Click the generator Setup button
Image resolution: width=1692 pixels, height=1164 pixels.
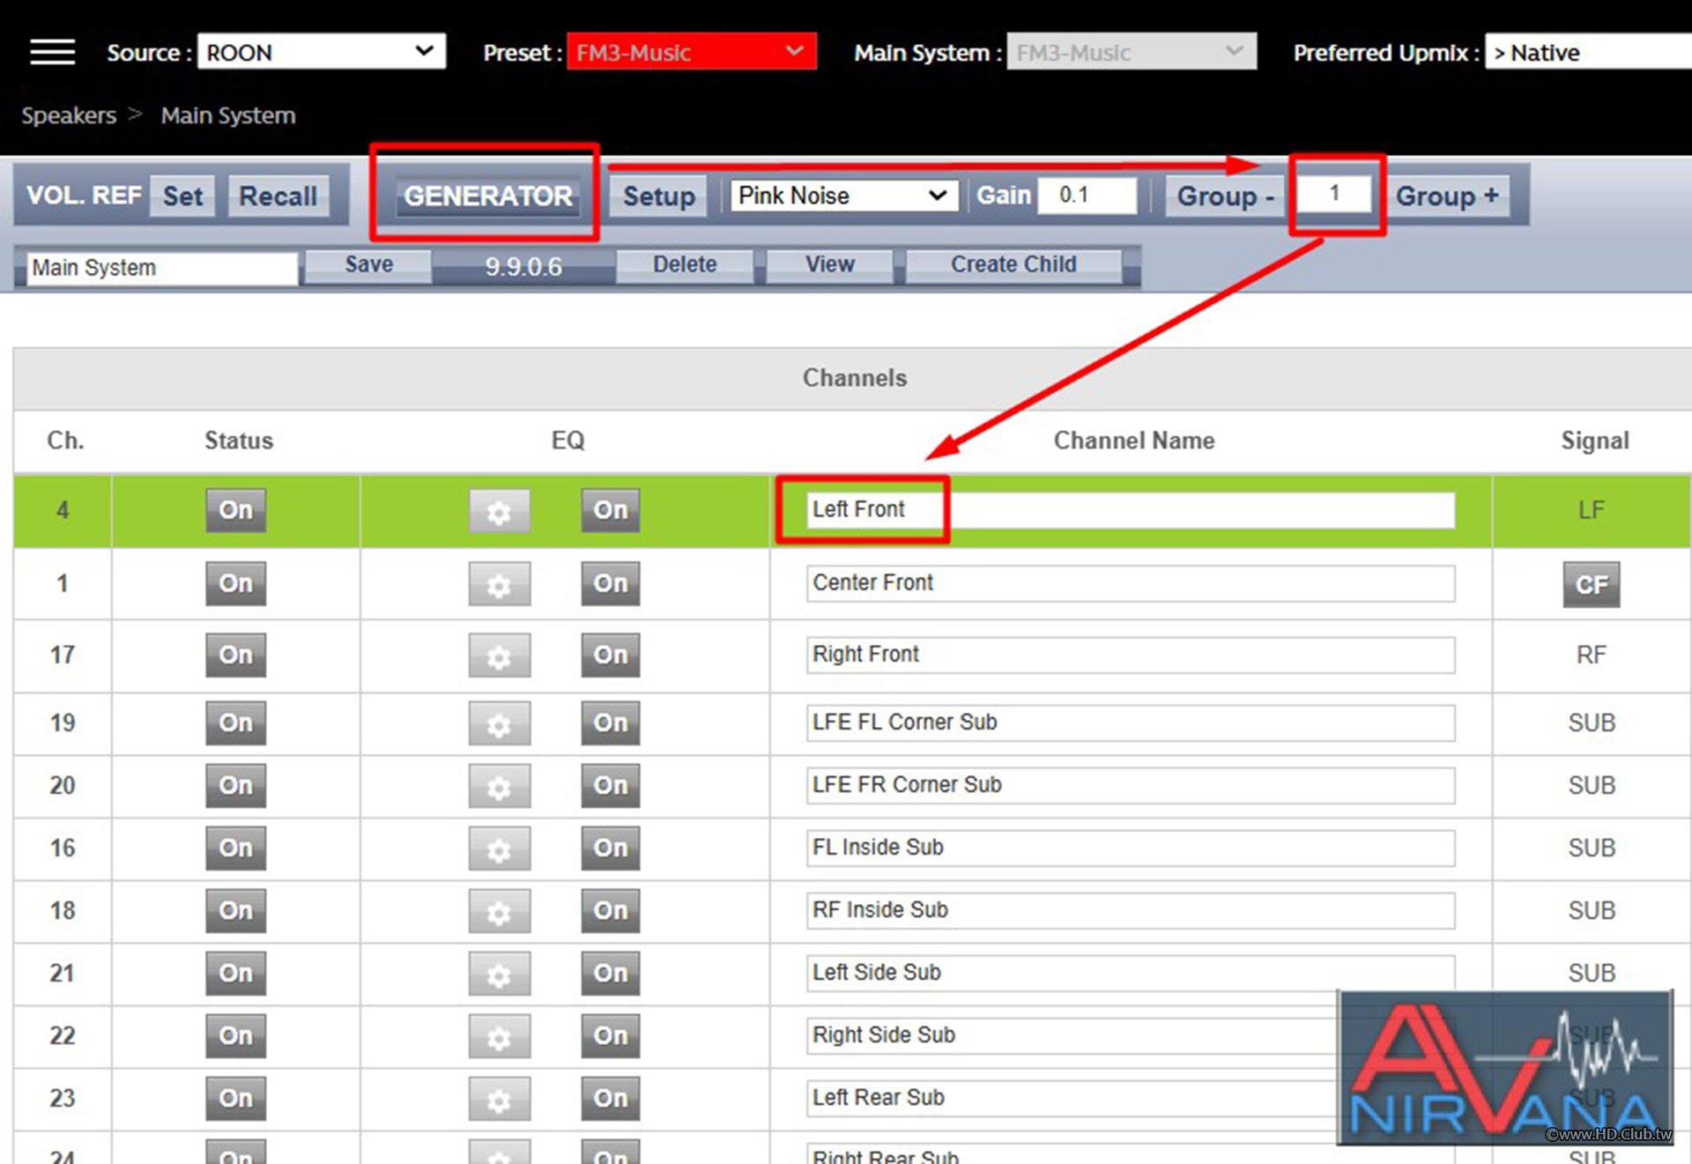point(659,196)
